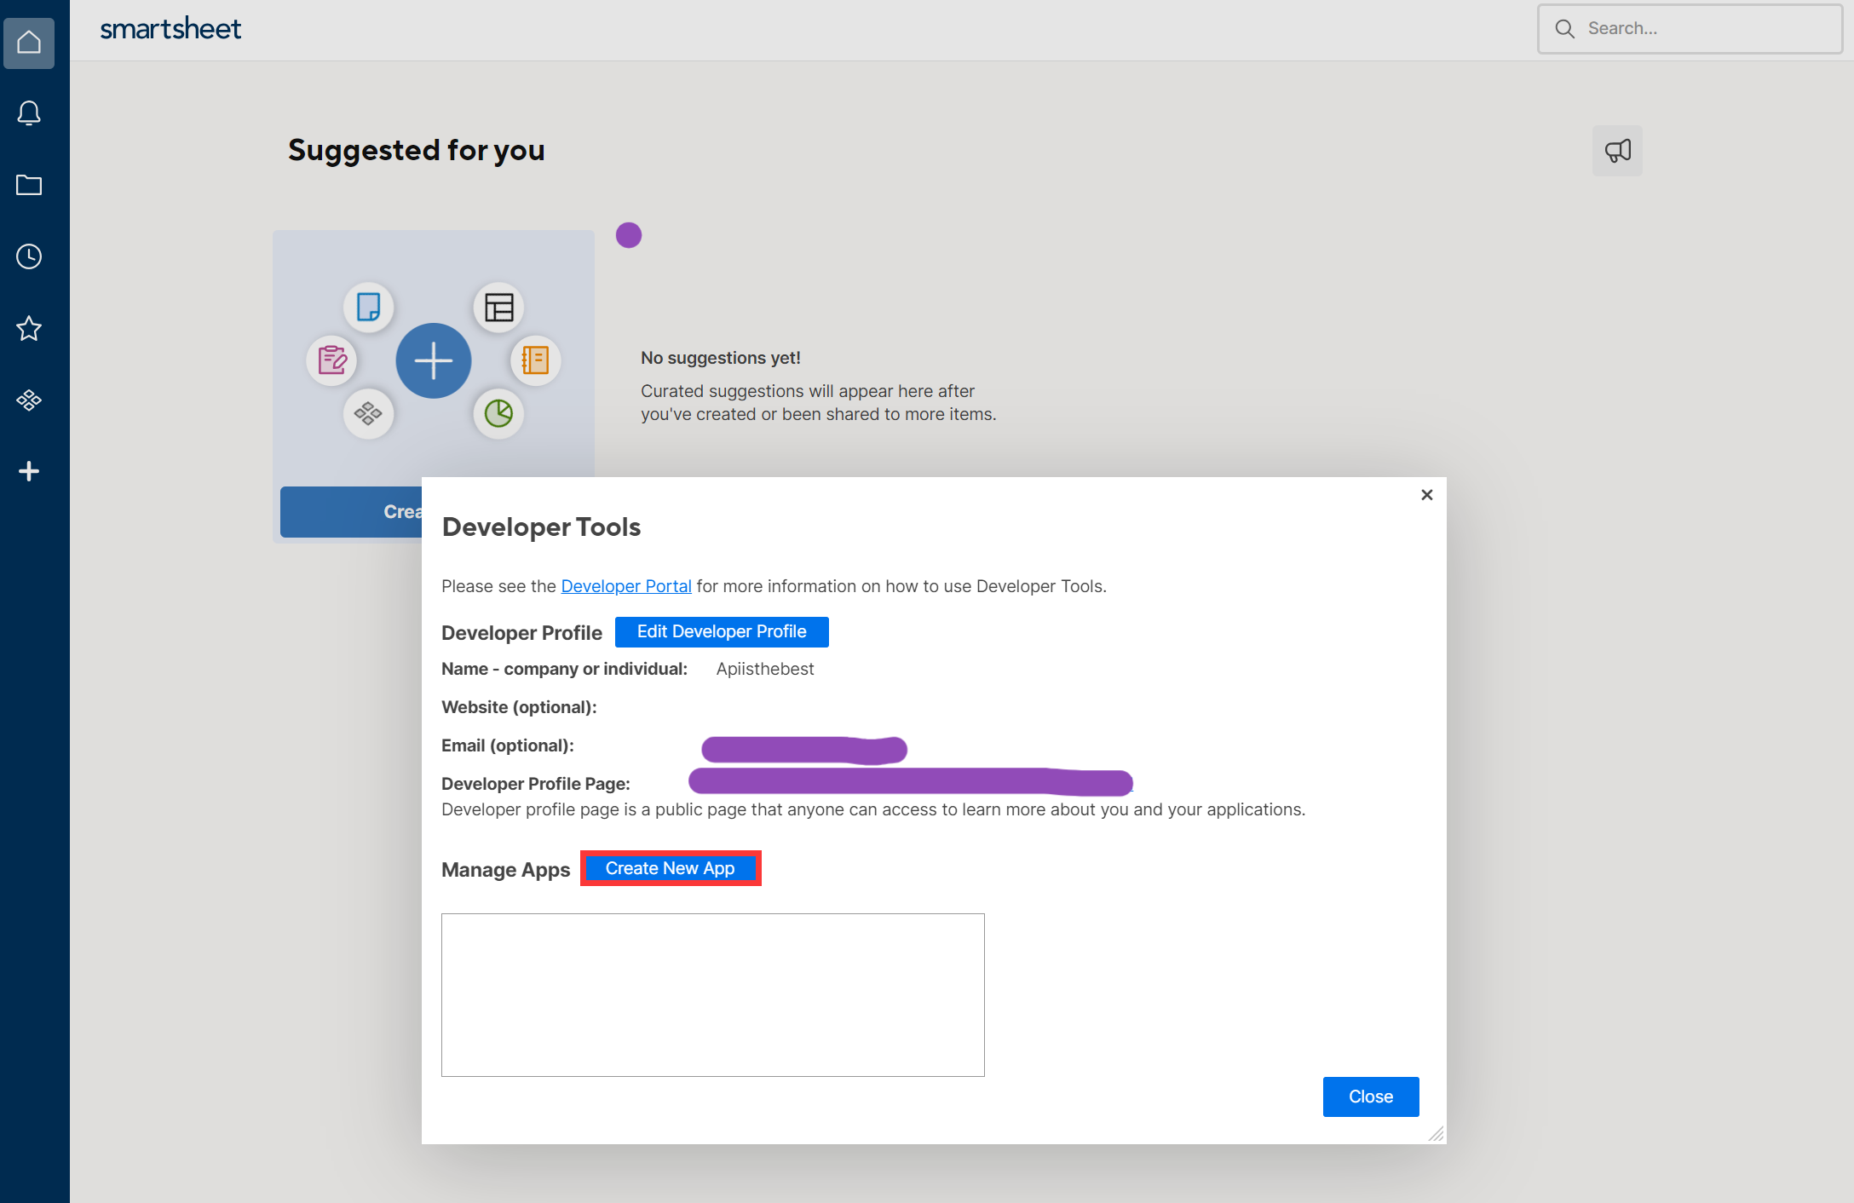Open Recents clock icon in sidebar

point(29,256)
